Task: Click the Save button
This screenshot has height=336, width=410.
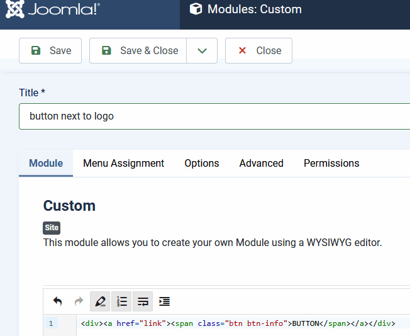Action: click(50, 51)
